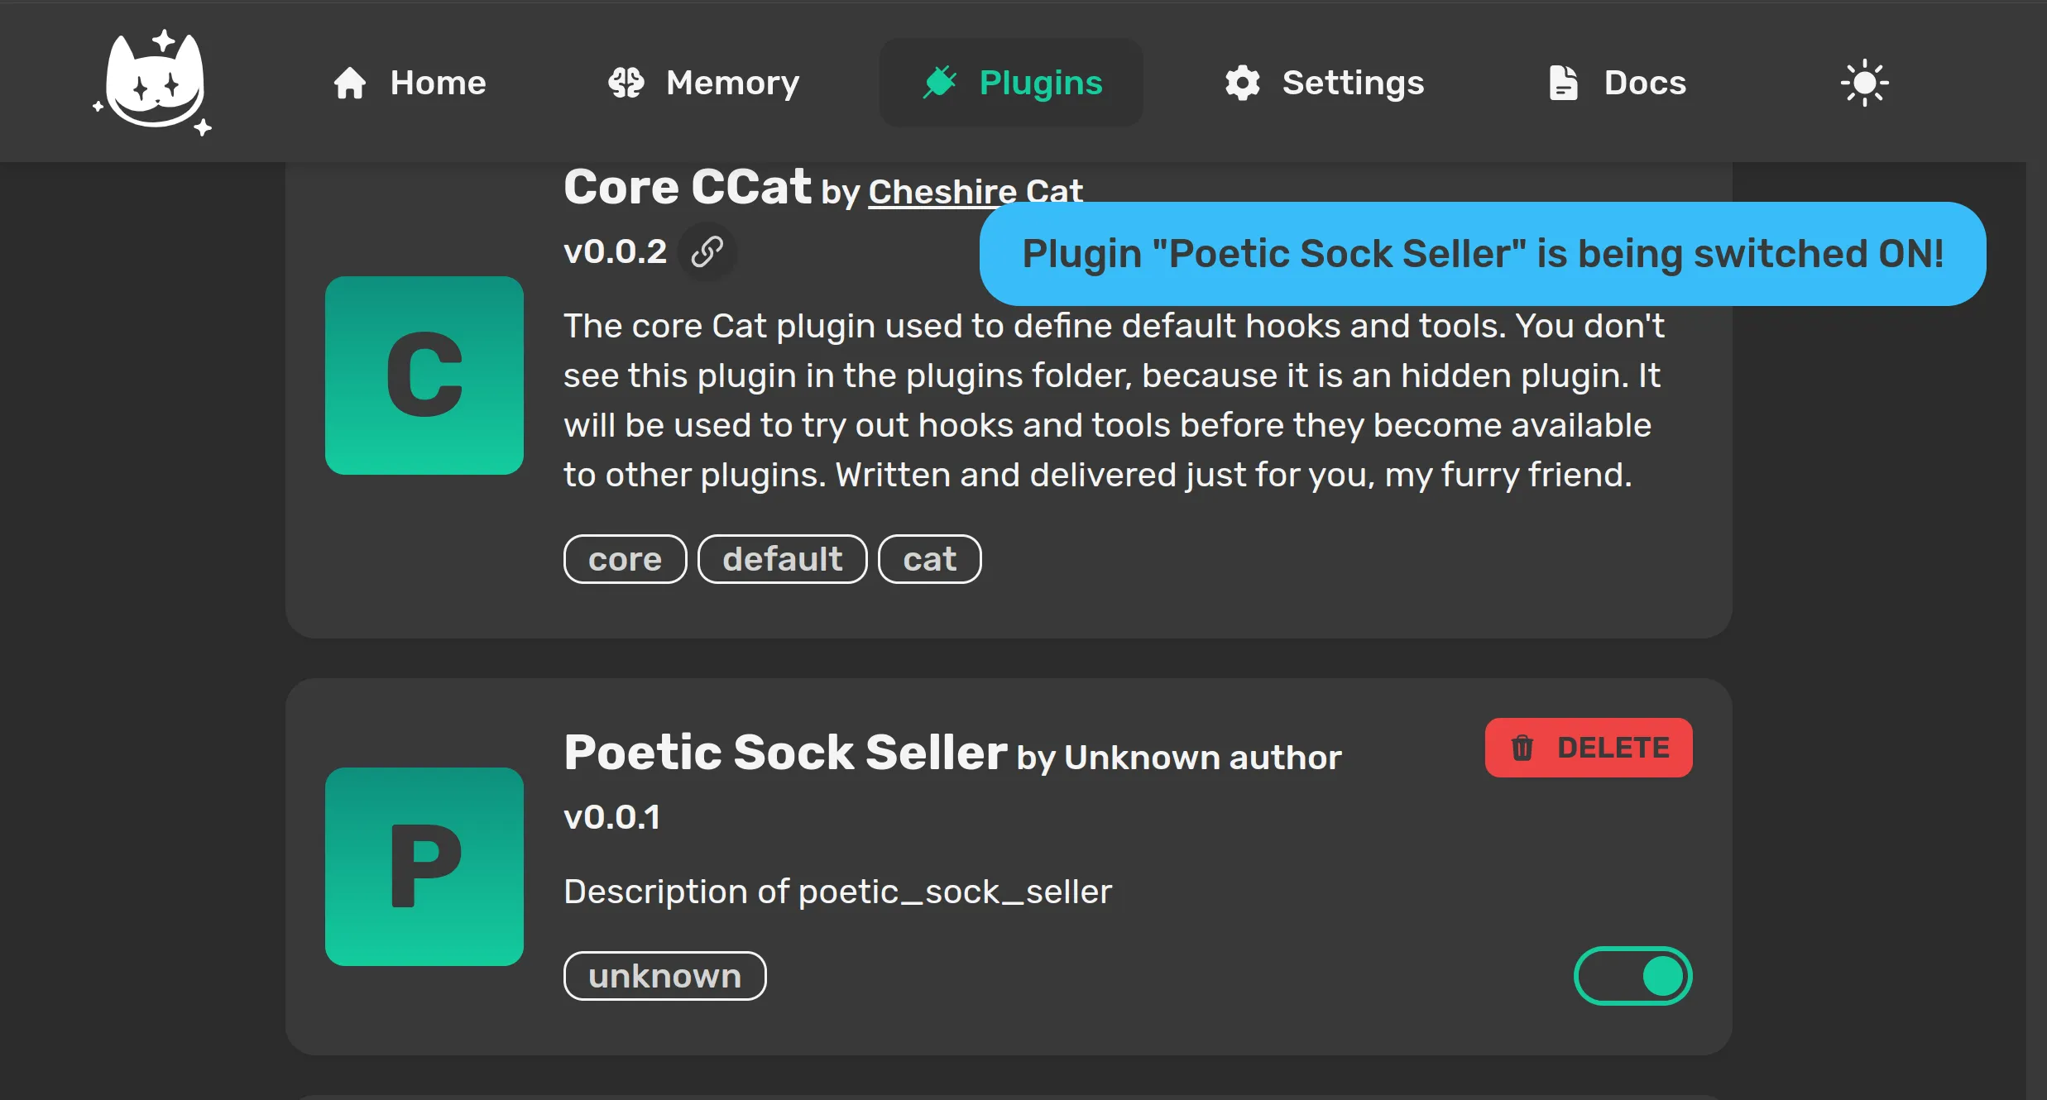
Task: Click the Core CCat 'C' thumbnail
Action: (x=424, y=375)
